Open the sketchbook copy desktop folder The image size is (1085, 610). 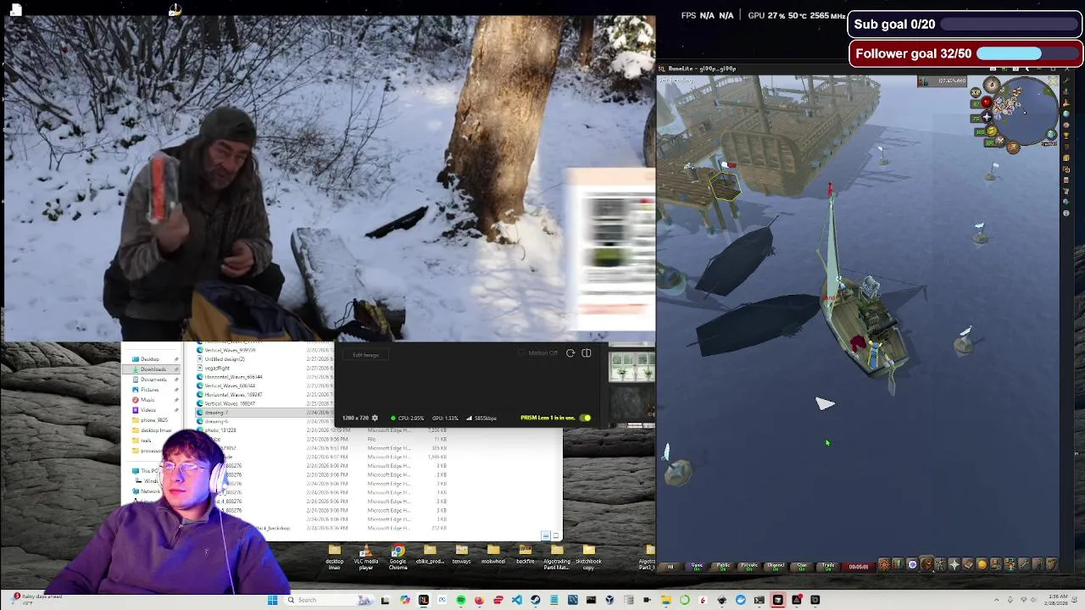(588, 557)
